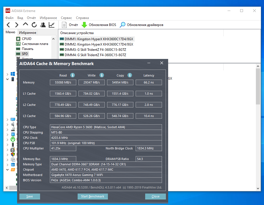Click the info icon next to Read
This screenshot has width=264, height=205.
pos(73,75)
